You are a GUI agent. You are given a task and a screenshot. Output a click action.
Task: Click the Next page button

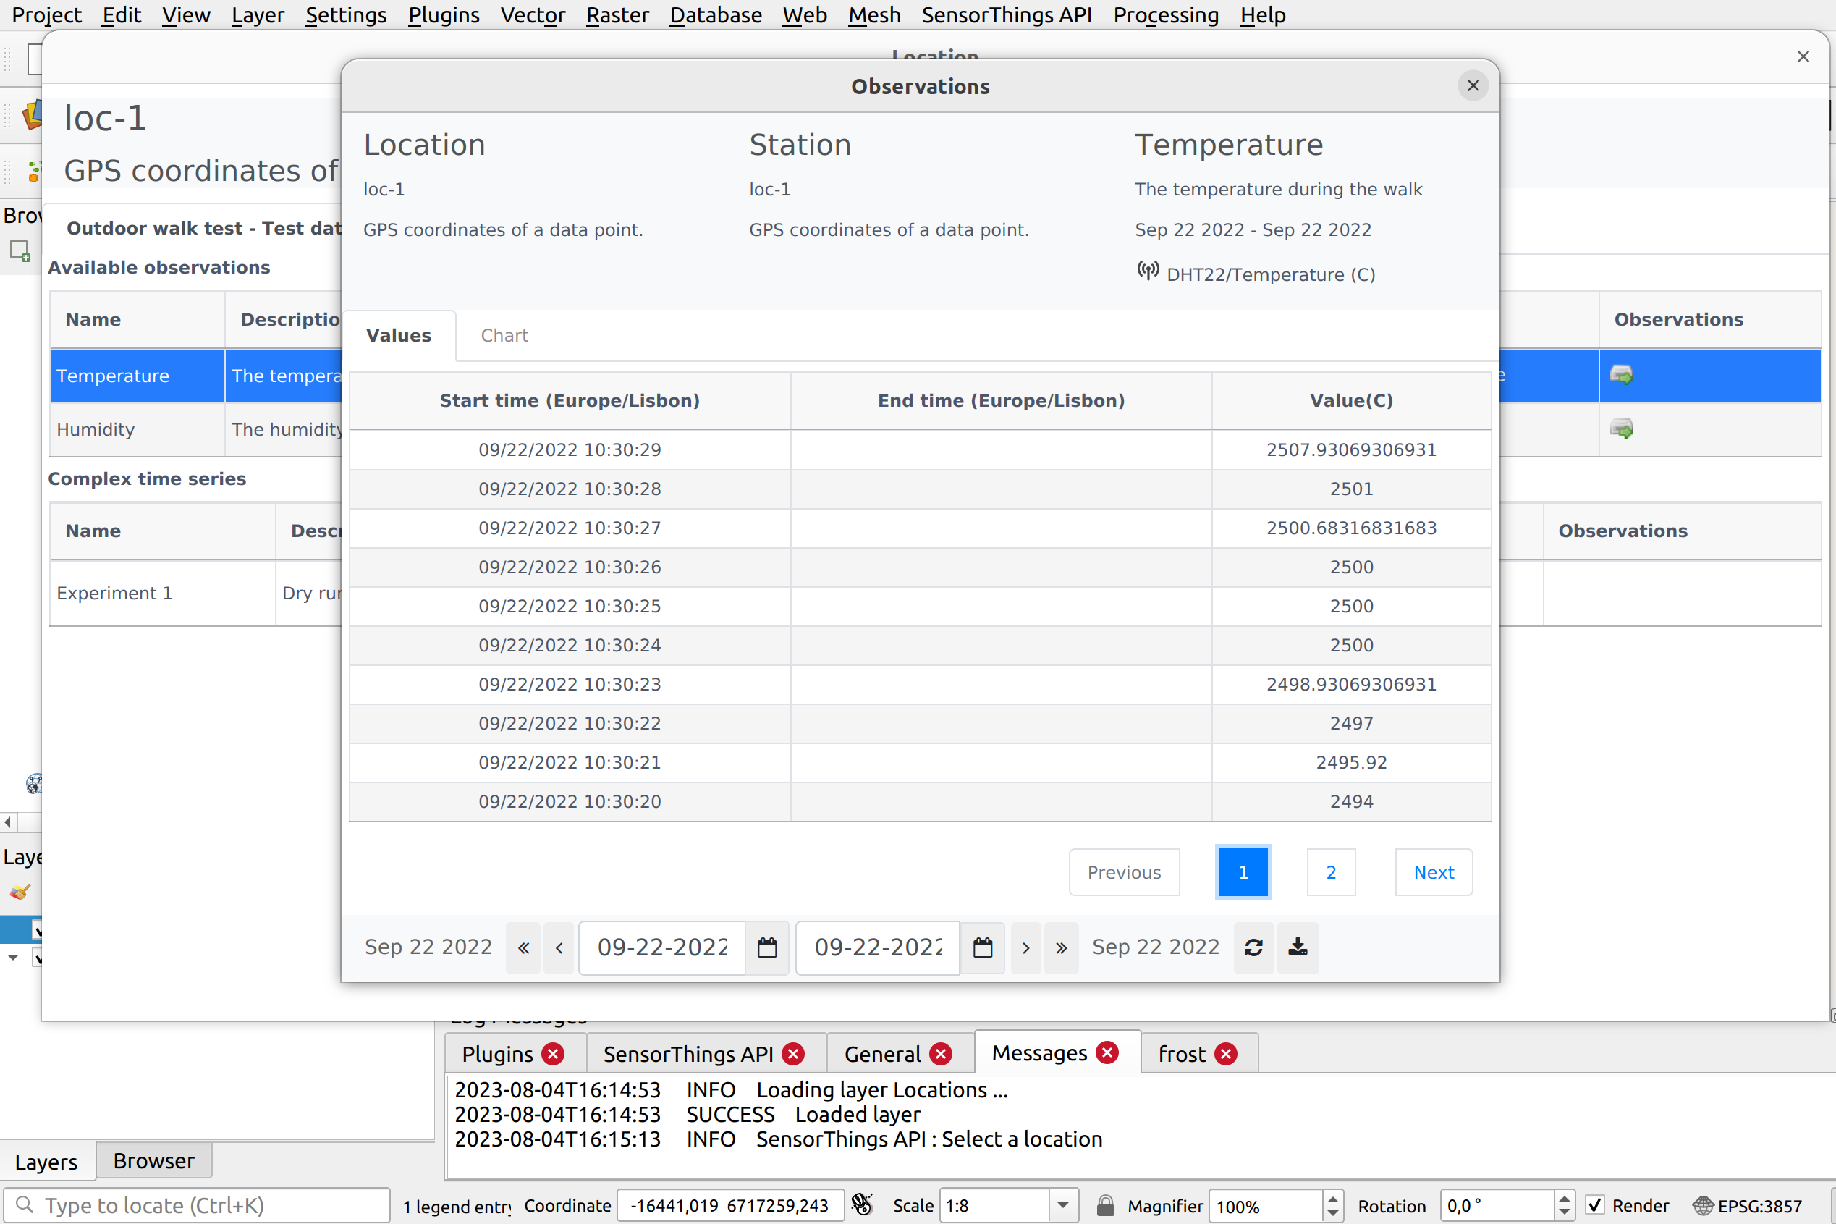[x=1433, y=872]
